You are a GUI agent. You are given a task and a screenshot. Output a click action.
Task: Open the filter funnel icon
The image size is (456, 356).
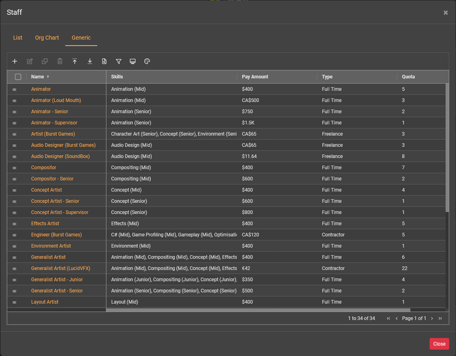pyautogui.click(x=118, y=61)
